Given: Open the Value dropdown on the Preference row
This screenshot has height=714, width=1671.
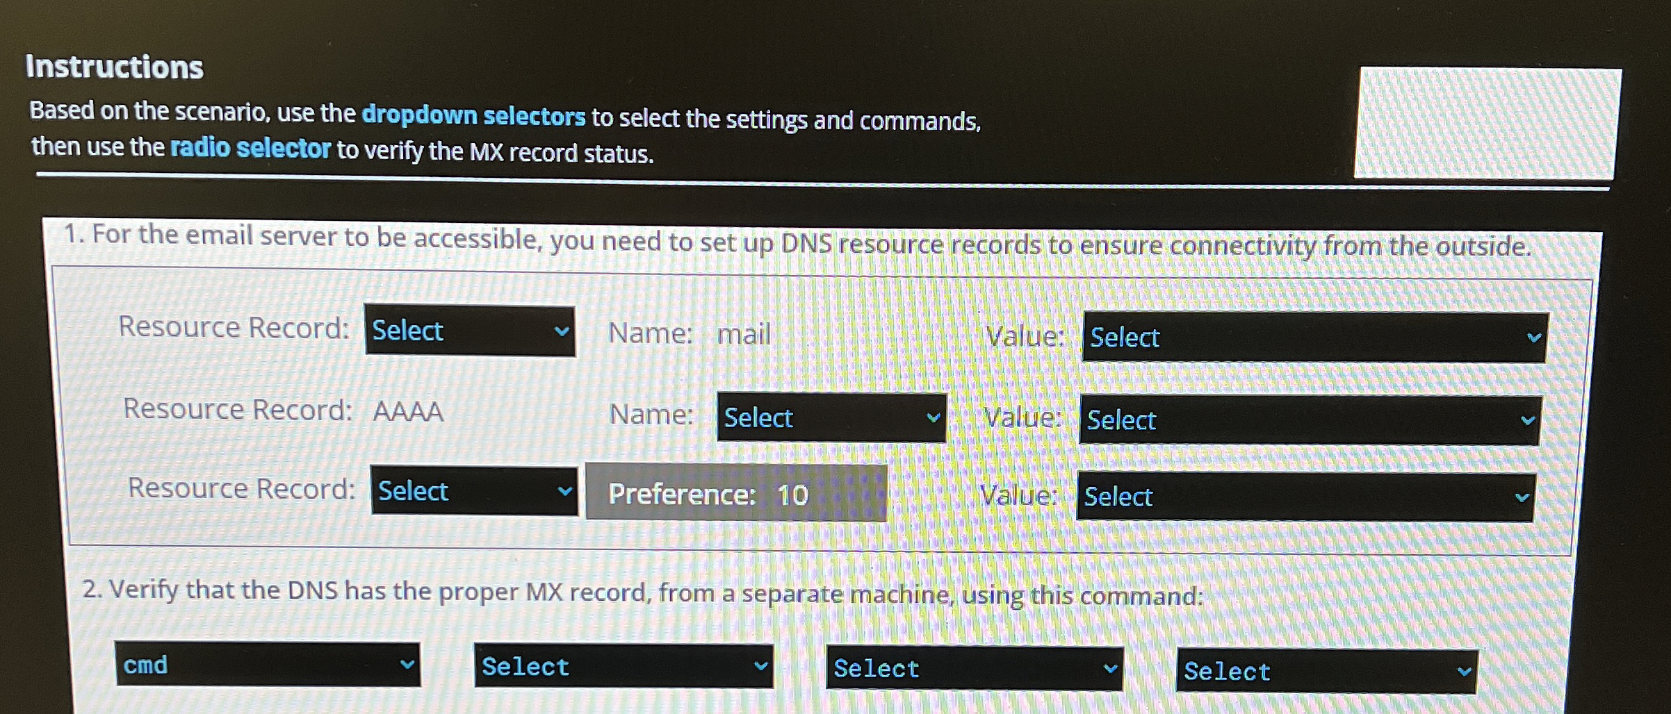Looking at the screenshot, I should tap(1300, 496).
